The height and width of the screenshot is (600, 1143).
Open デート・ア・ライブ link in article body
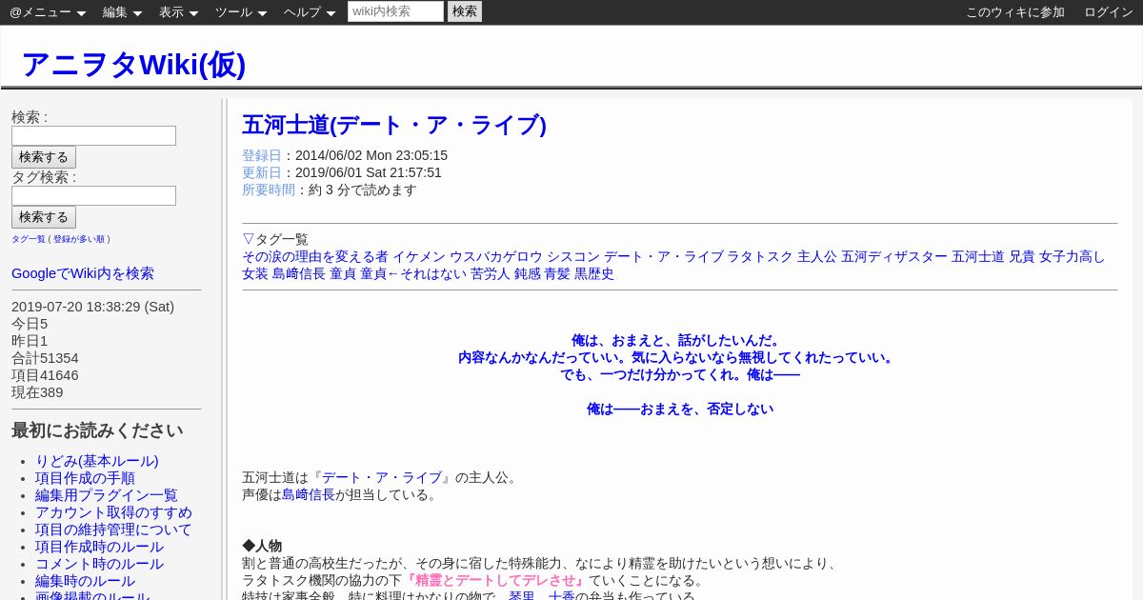tap(382, 477)
